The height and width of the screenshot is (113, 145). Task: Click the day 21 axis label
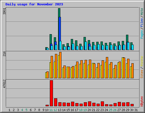pos(93,110)
